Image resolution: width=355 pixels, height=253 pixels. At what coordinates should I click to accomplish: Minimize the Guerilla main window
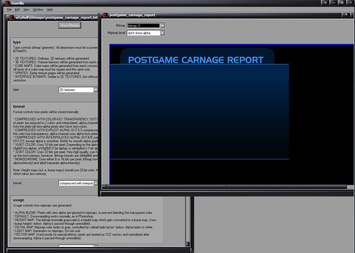(x=334, y=3)
